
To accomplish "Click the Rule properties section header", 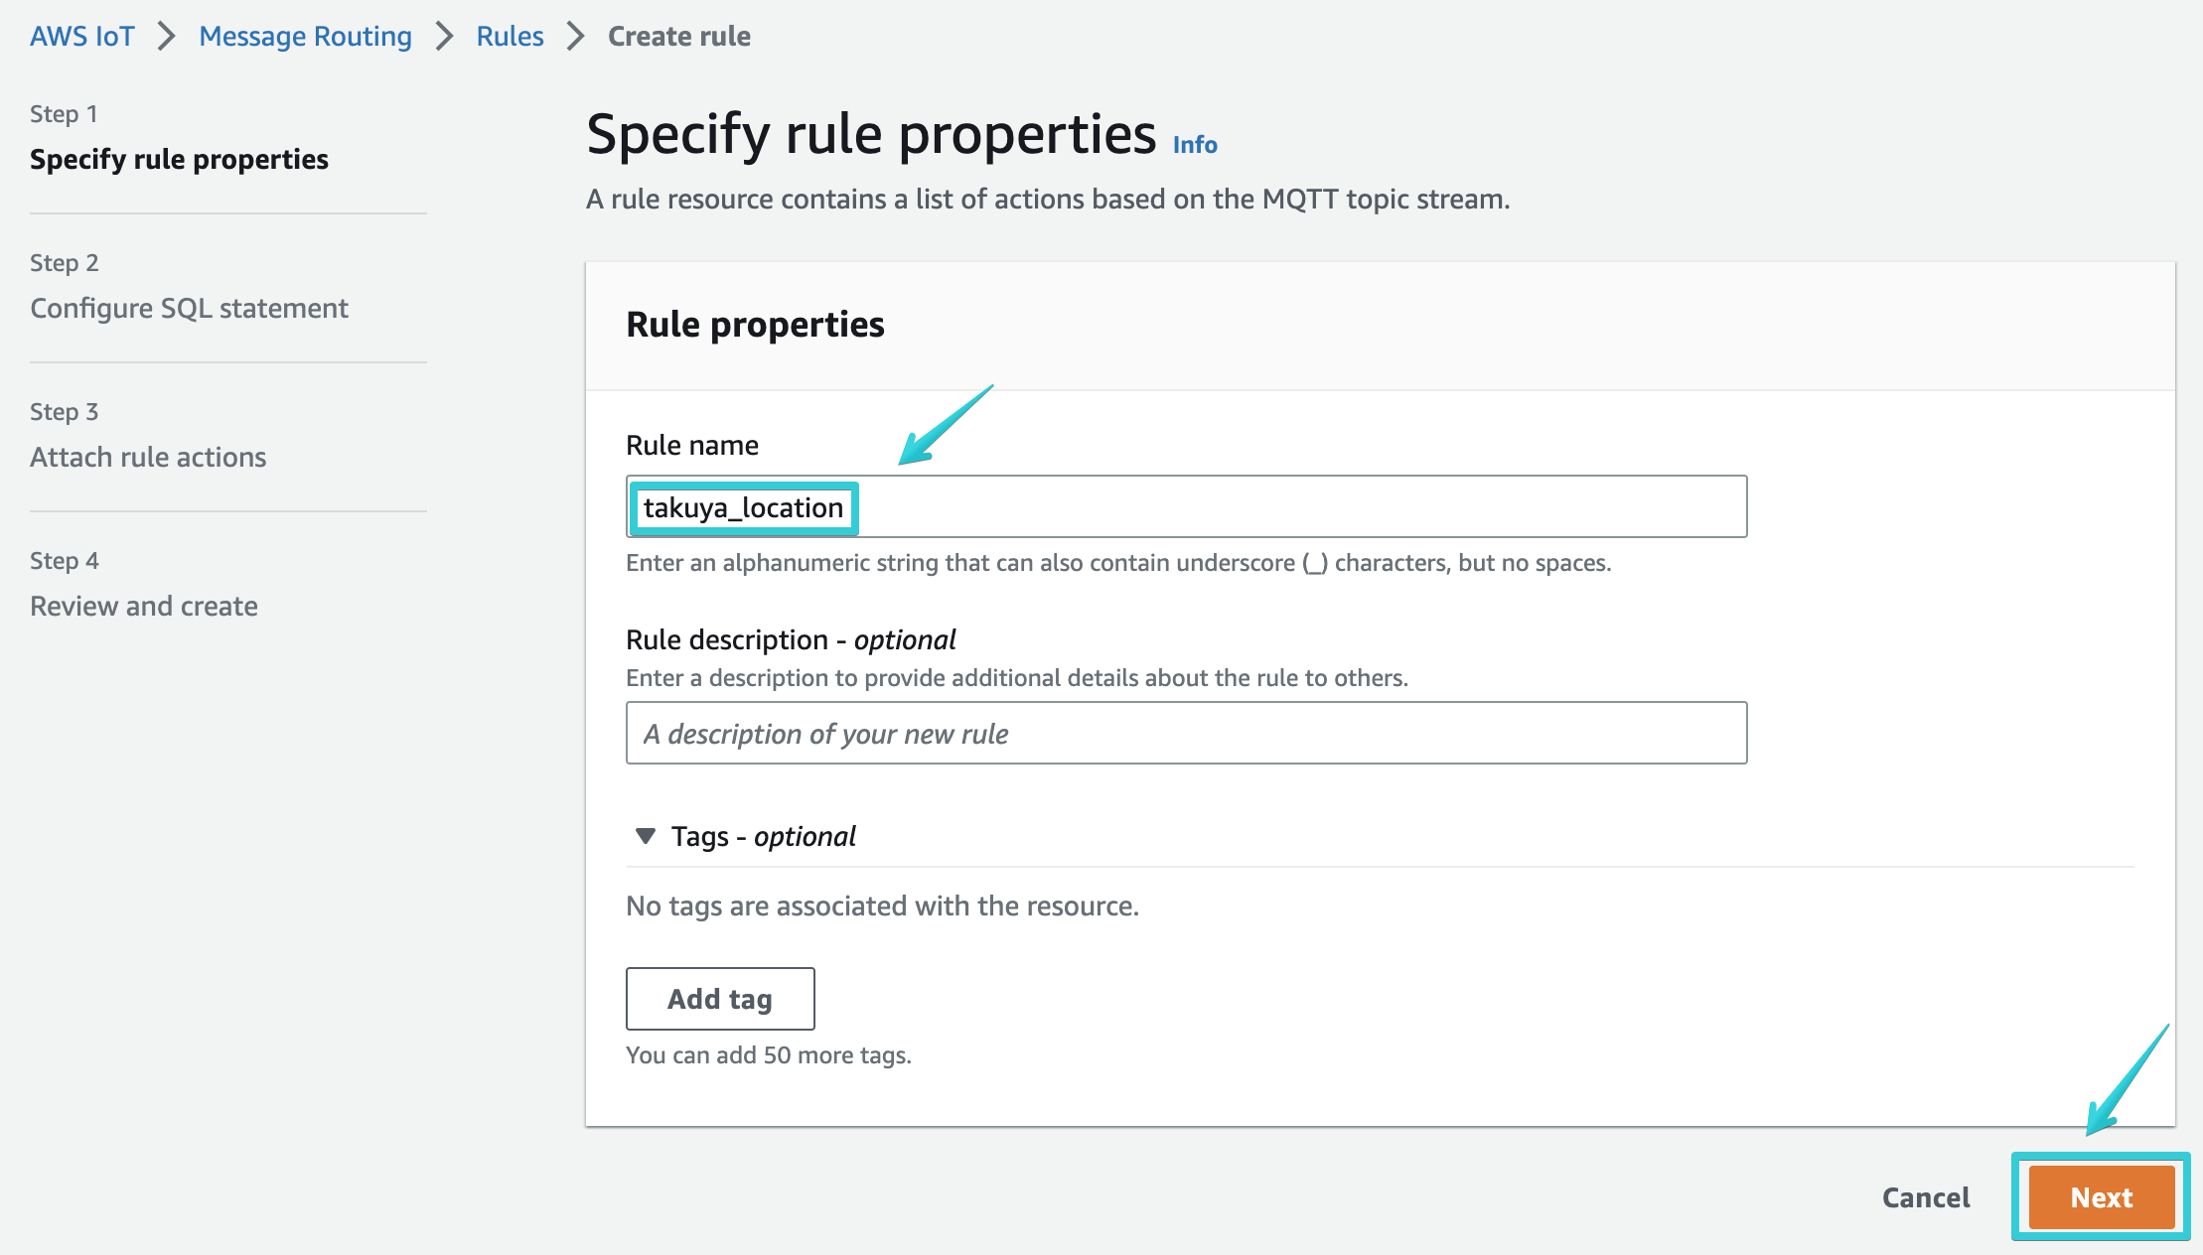I will [x=755, y=324].
